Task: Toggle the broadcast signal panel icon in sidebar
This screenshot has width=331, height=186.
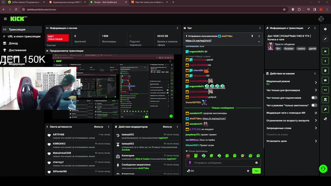Action: pos(325,90)
